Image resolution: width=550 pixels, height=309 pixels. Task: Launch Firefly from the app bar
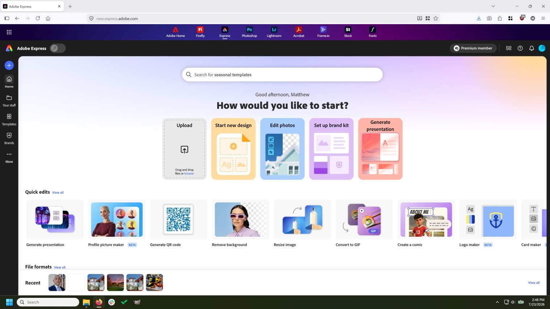click(x=200, y=32)
